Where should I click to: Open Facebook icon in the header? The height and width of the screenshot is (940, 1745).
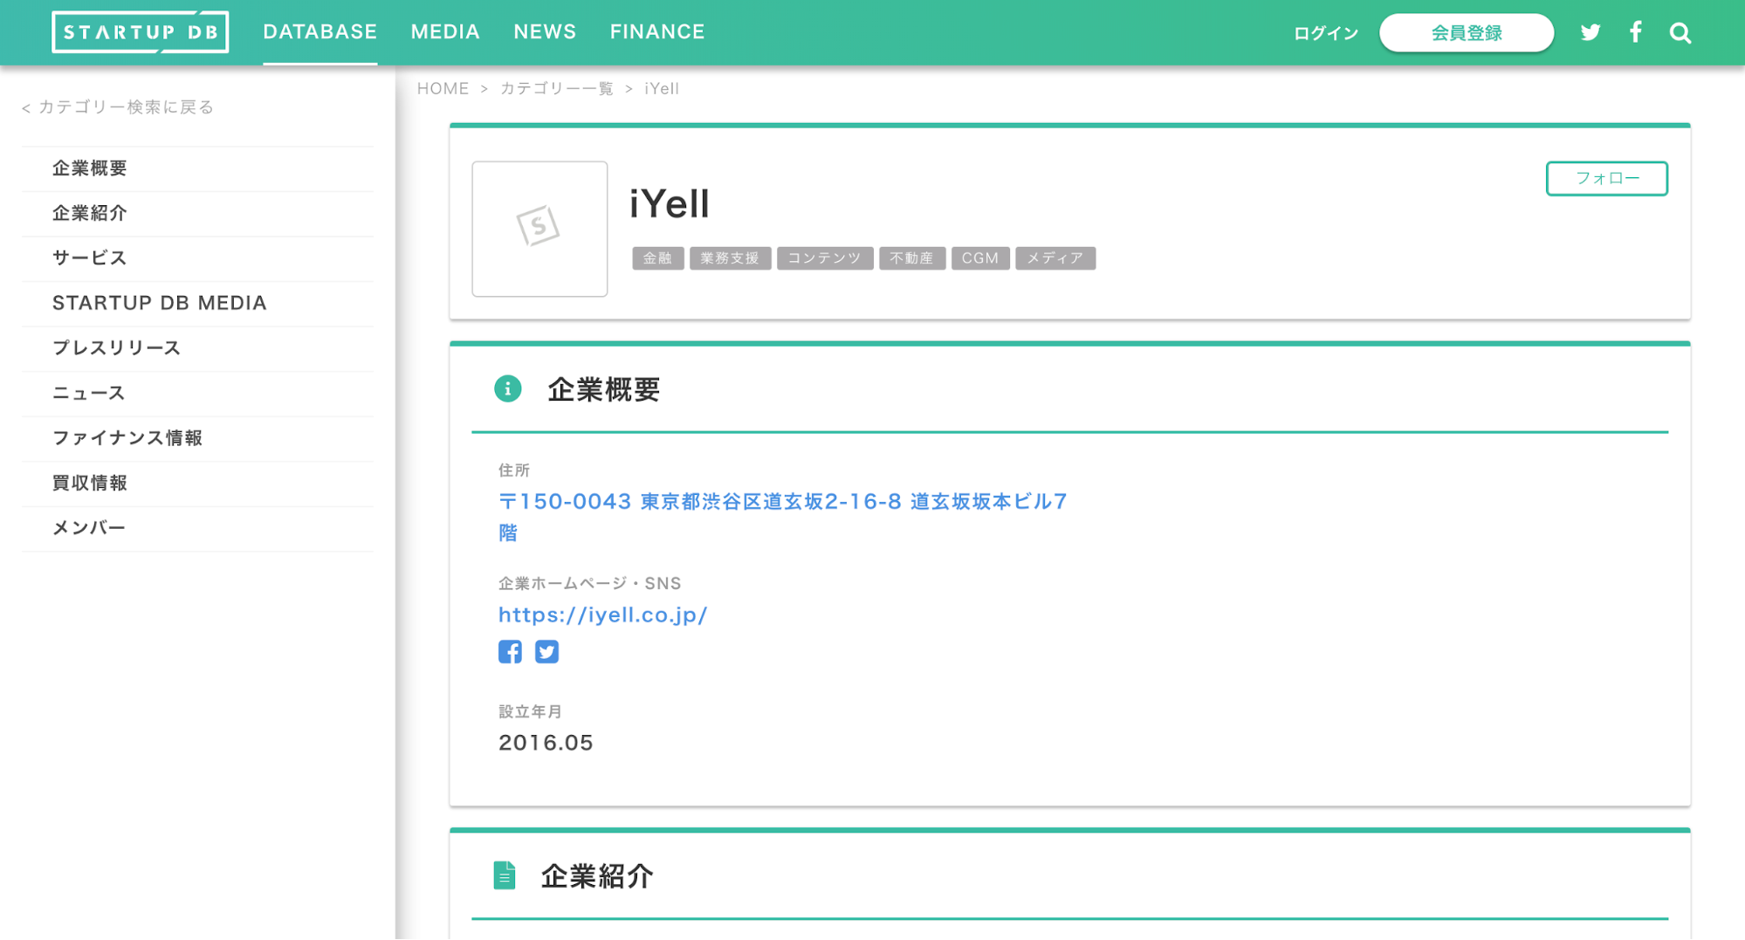[x=1636, y=32]
